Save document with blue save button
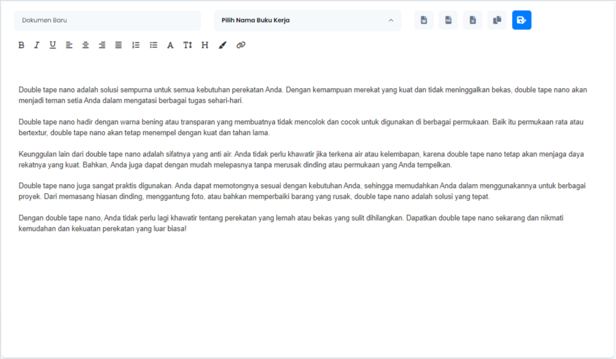The height and width of the screenshot is (359, 616). pos(522,20)
